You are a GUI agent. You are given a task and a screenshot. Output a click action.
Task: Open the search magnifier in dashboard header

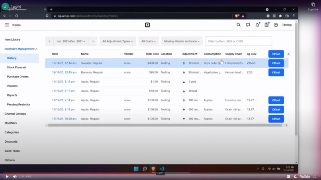pyautogui.click(x=239, y=25)
